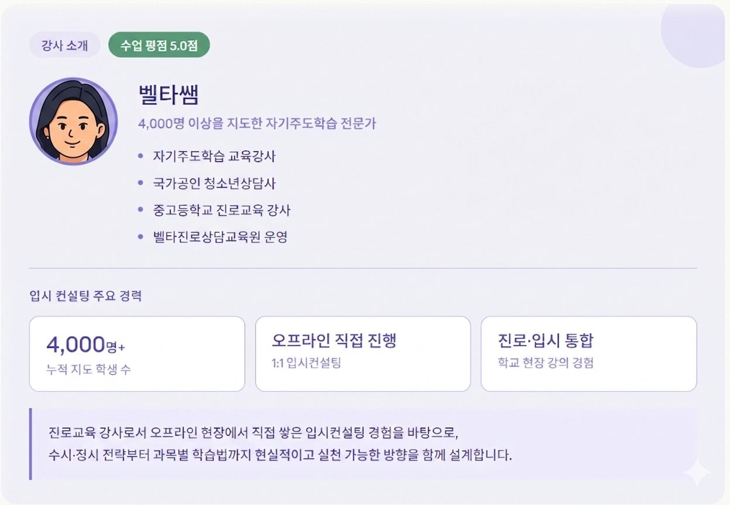Click the 입시 컨설팅 주요 경력 heading
The width and height of the screenshot is (730, 505).
85,295
